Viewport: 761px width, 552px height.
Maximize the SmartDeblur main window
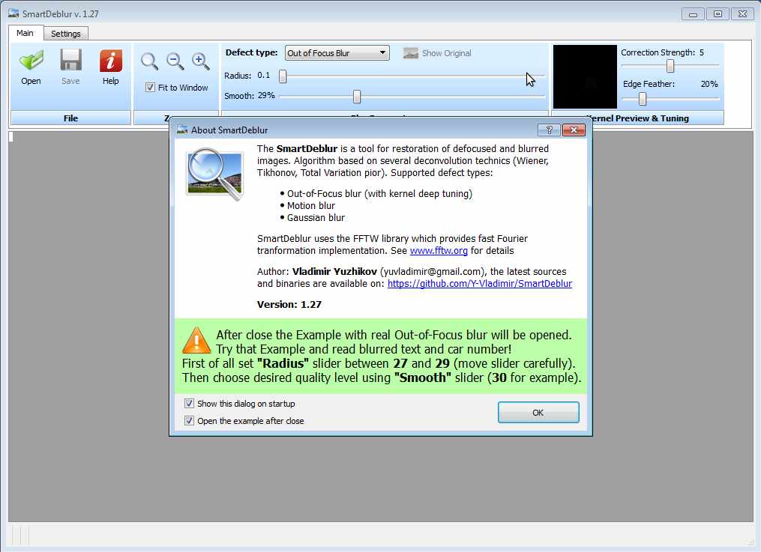[x=718, y=14]
